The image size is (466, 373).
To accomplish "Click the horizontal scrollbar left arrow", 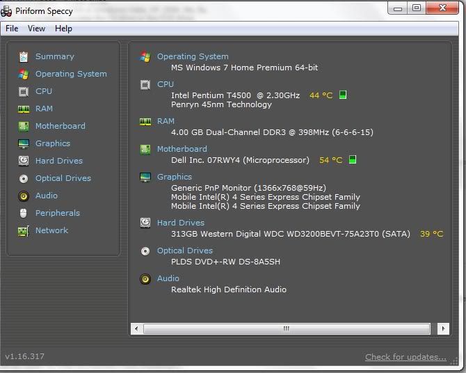I will point(136,329).
